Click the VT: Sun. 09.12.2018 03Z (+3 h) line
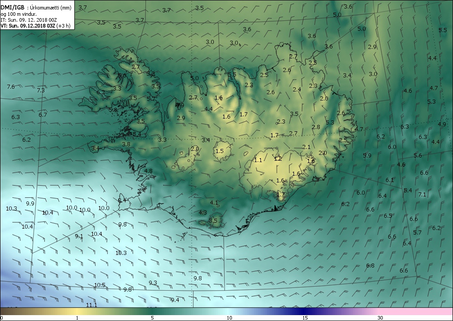Image resolution: width=453 pixels, height=321 pixels. point(35,25)
